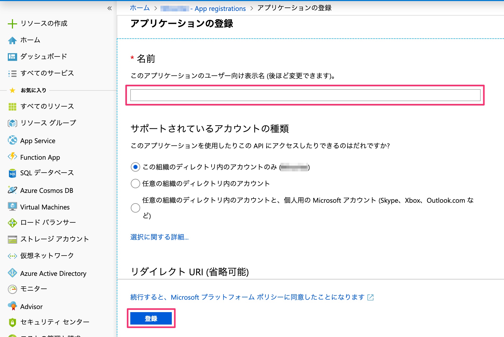Select この組織のディレクトリ内のアカウントのみ option
This screenshot has height=337, width=504.
pyautogui.click(x=135, y=167)
